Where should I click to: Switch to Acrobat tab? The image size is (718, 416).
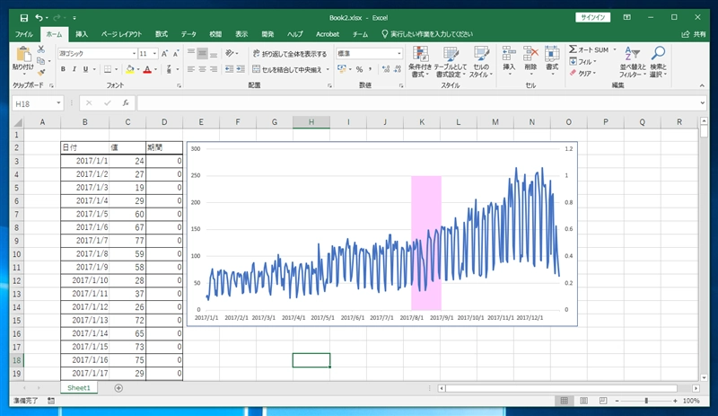[x=328, y=34]
